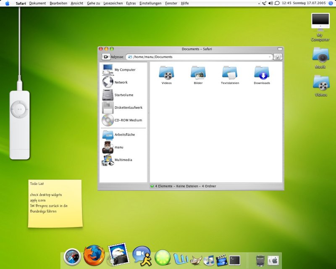Open the Ansicht menu
Viewport: 336px width, 269px height.
(77, 3)
